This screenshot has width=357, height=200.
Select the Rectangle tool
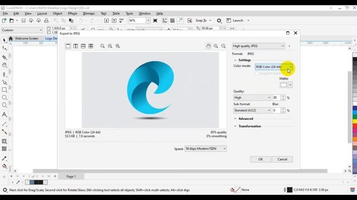click(x=4, y=90)
